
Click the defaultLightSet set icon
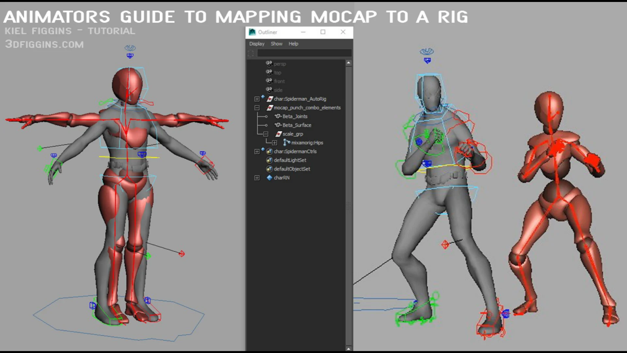point(269,160)
